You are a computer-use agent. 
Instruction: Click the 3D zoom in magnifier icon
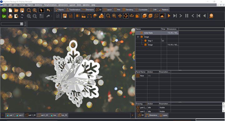[x=114, y=16]
